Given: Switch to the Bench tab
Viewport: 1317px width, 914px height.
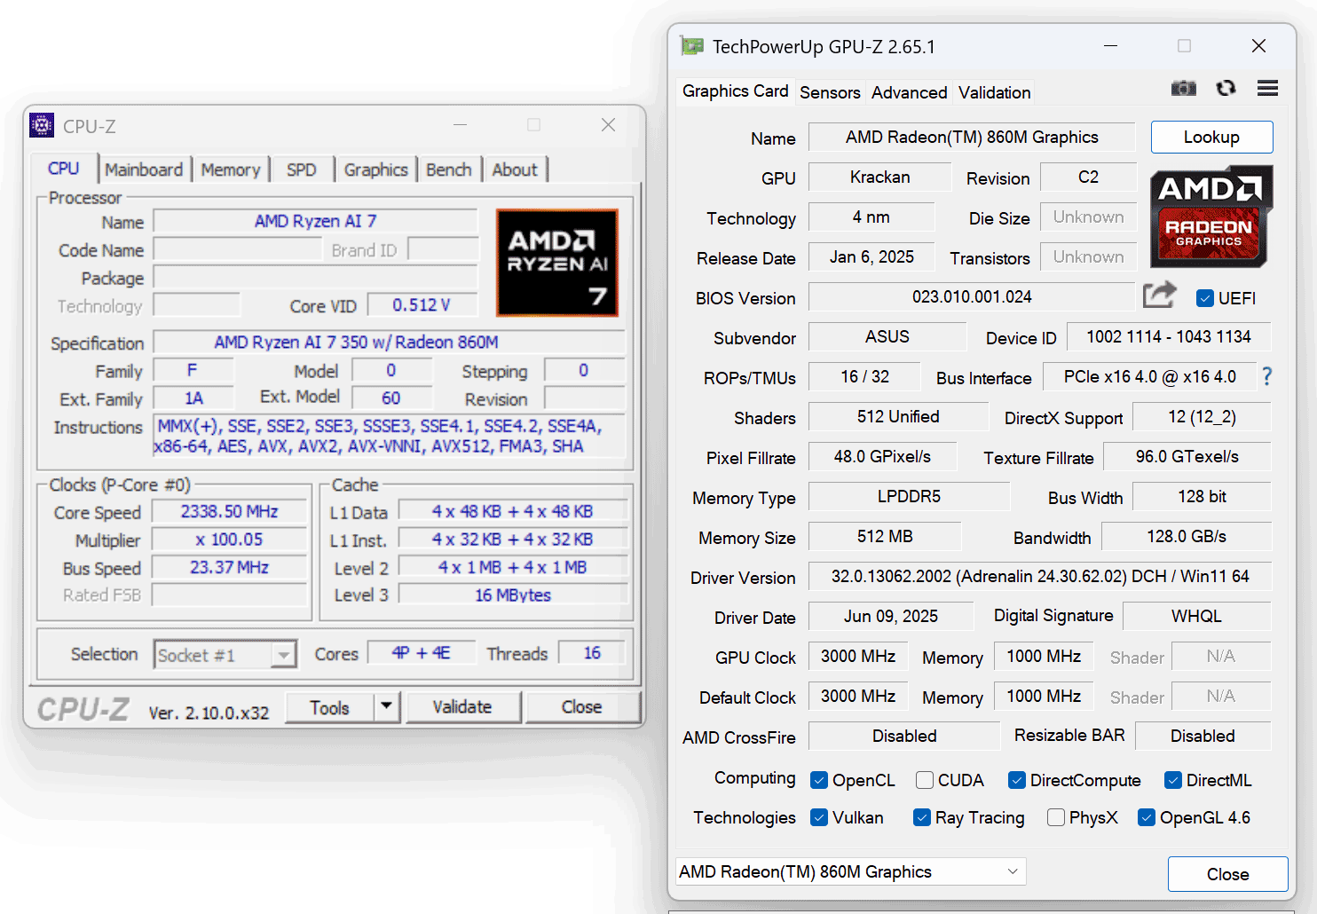Looking at the screenshot, I should 449,169.
